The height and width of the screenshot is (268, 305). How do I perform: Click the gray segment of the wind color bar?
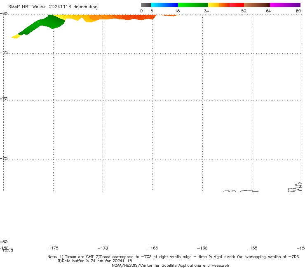point(145,5)
